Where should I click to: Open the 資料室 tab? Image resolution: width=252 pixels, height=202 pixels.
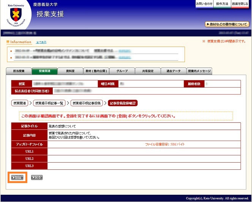pyautogui.click(x=70, y=71)
